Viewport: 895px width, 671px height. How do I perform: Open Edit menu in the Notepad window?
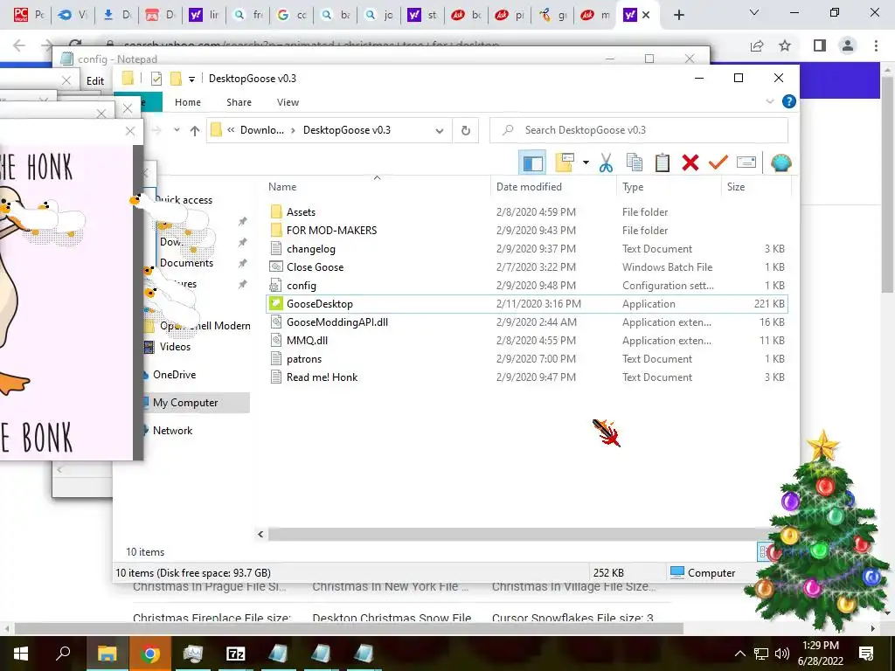click(94, 81)
